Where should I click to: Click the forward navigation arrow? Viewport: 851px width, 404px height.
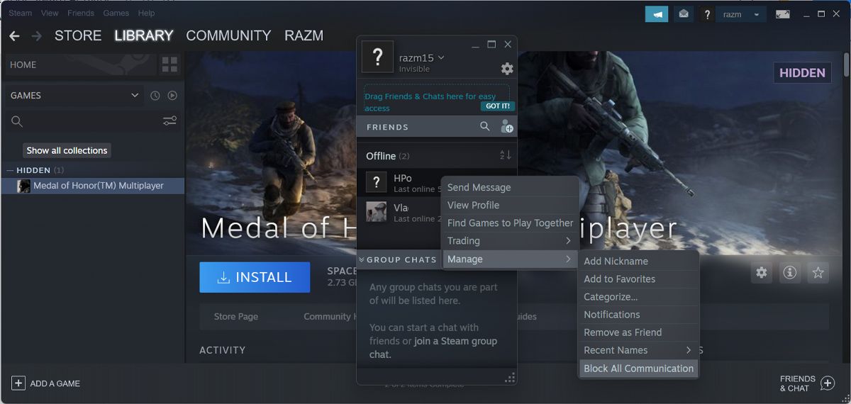click(x=37, y=35)
